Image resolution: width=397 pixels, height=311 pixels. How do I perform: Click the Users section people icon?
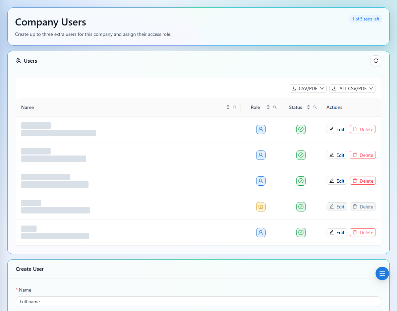pos(18,61)
